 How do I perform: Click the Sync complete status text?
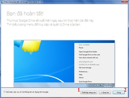(84, 45)
